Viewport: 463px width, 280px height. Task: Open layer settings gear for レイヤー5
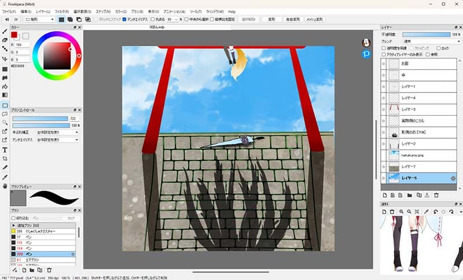tap(453, 178)
